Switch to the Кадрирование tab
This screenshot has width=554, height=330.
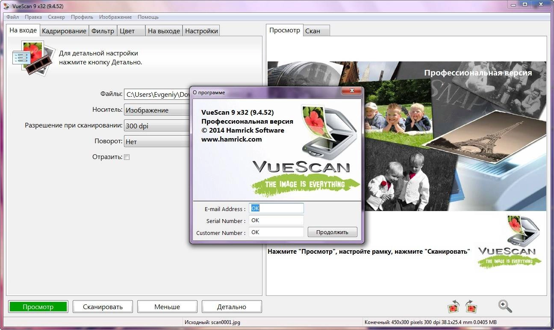[x=64, y=31]
